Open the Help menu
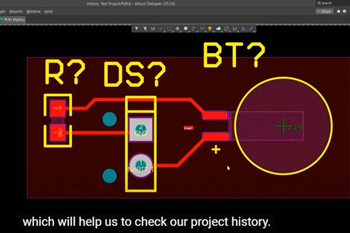The width and height of the screenshot is (350, 233). 49,11
